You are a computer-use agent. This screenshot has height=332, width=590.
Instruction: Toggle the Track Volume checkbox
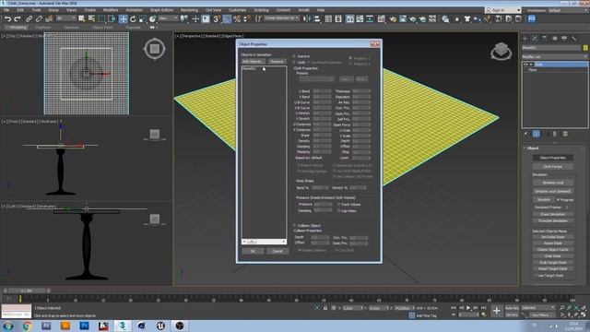click(338, 205)
